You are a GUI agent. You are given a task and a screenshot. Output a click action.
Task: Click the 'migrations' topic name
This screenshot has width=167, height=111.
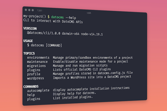coord(36,66)
